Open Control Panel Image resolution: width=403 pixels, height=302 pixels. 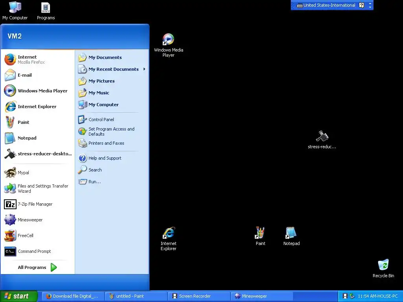pyautogui.click(x=112, y=120)
